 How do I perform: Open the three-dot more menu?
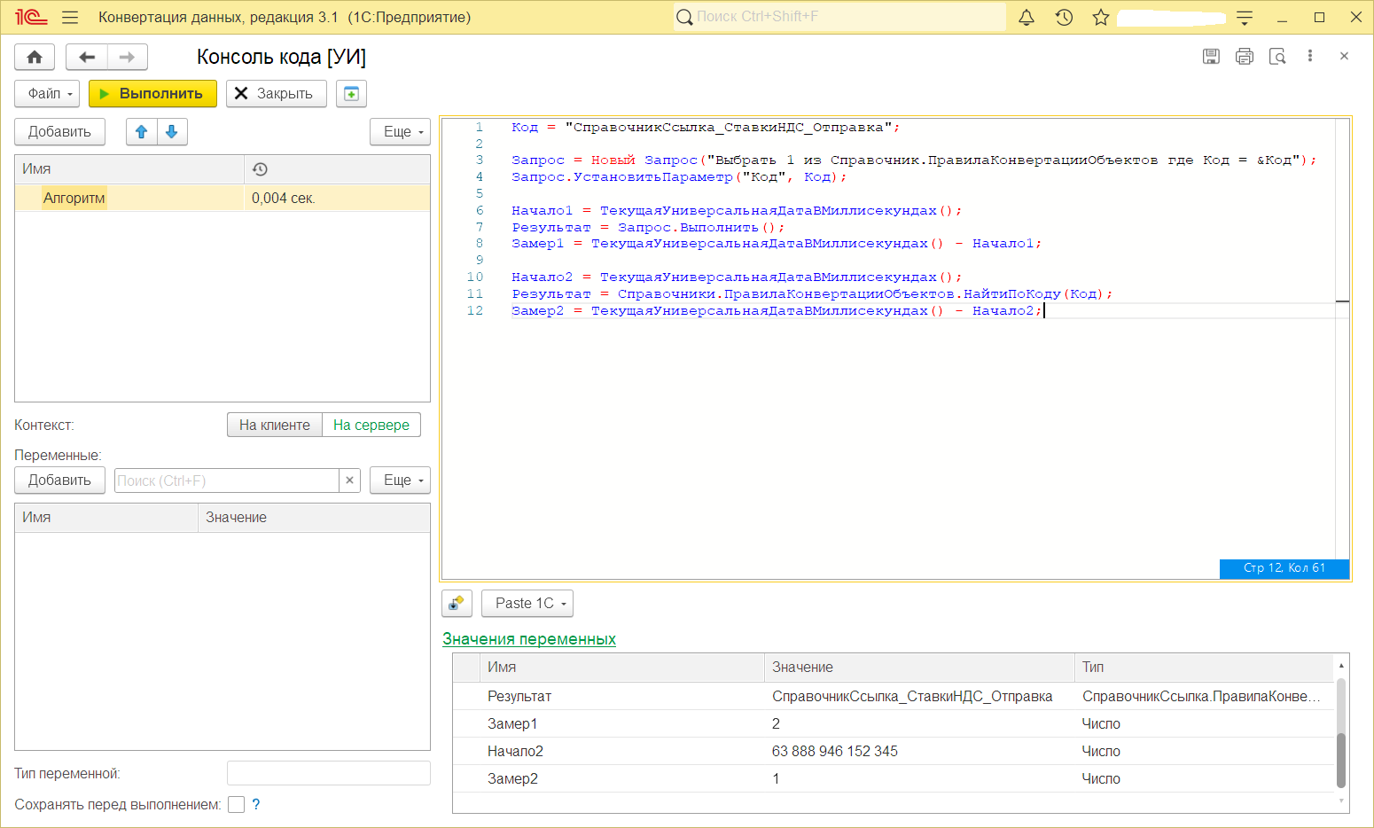1310,56
